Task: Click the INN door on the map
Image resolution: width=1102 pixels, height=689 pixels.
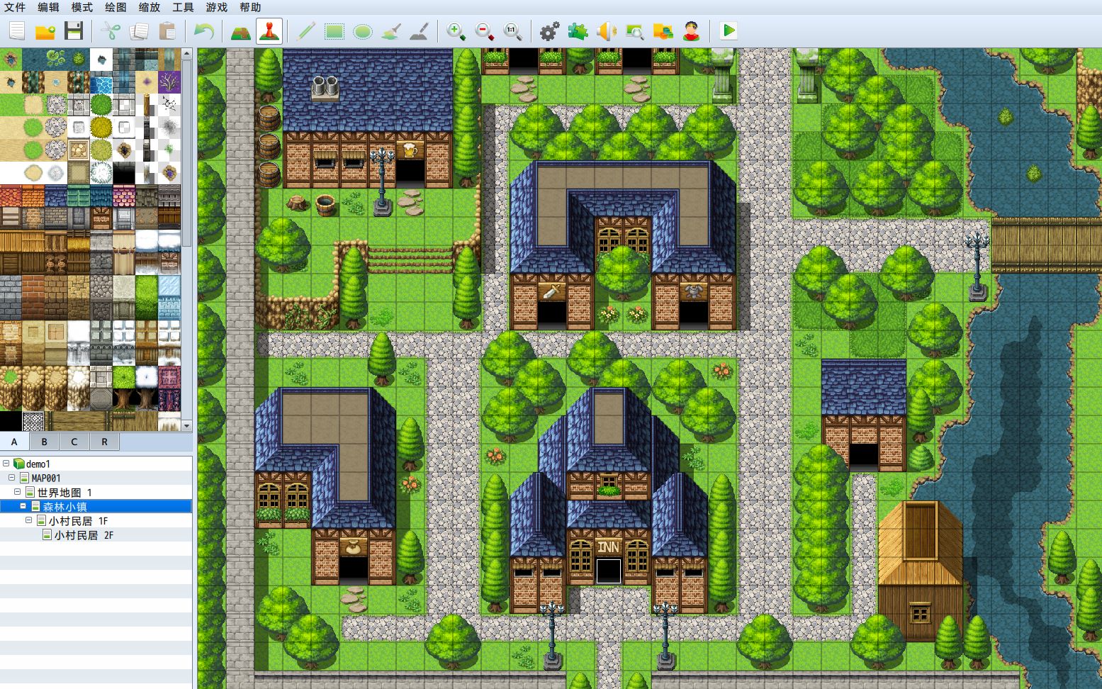Action: [x=608, y=570]
